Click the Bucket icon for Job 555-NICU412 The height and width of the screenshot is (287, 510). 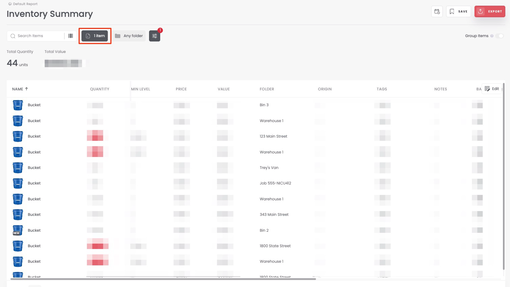pos(18,183)
